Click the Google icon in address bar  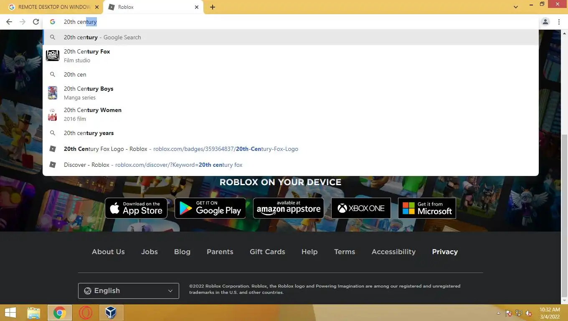pos(53,22)
